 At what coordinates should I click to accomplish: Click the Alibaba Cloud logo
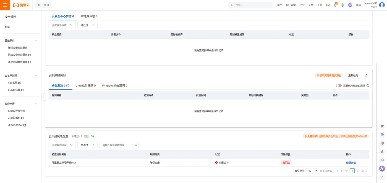pos(21,5)
